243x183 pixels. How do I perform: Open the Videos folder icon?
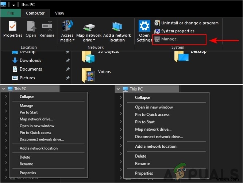tap(88, 75)
